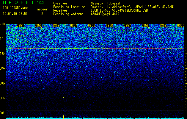Click the meteor echo dot below 0853–0854
The width and height of the screenshot is (187, 119).
(64, 97)
